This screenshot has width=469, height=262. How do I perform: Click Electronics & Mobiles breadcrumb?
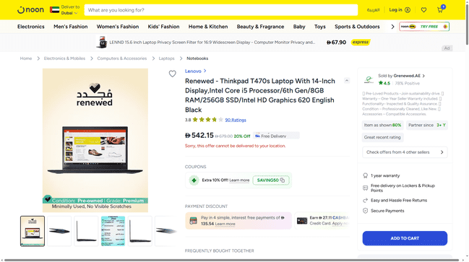[64, 58]
